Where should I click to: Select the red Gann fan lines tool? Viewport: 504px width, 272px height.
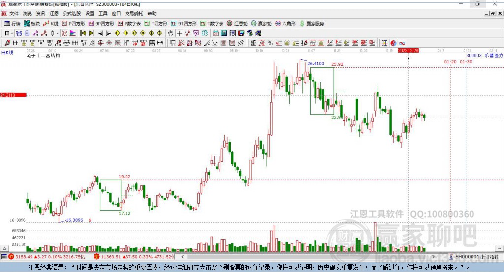coord(181,43)
